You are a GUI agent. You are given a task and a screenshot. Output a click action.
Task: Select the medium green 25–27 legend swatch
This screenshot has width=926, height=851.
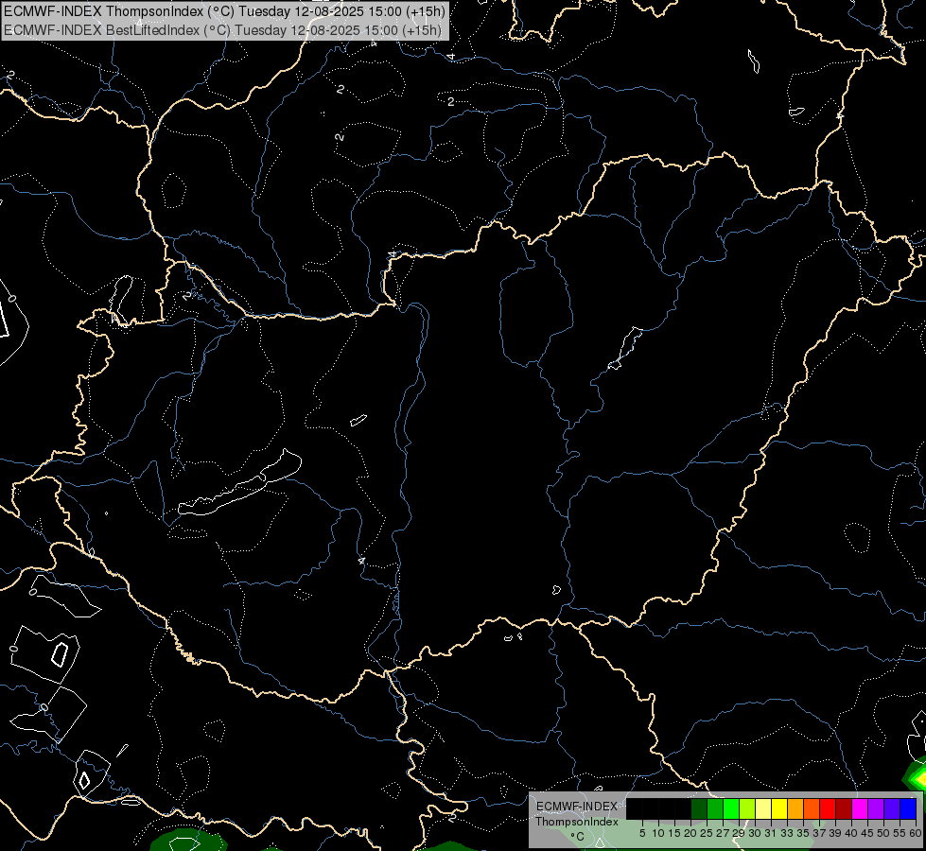click(x=715, y=808)
